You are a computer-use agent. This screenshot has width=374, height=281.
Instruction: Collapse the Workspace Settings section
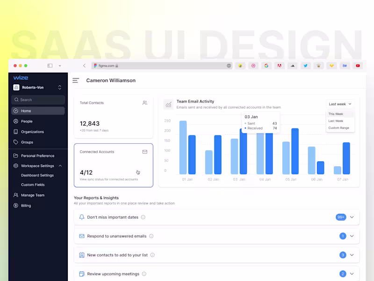click(x=60, y=166)
